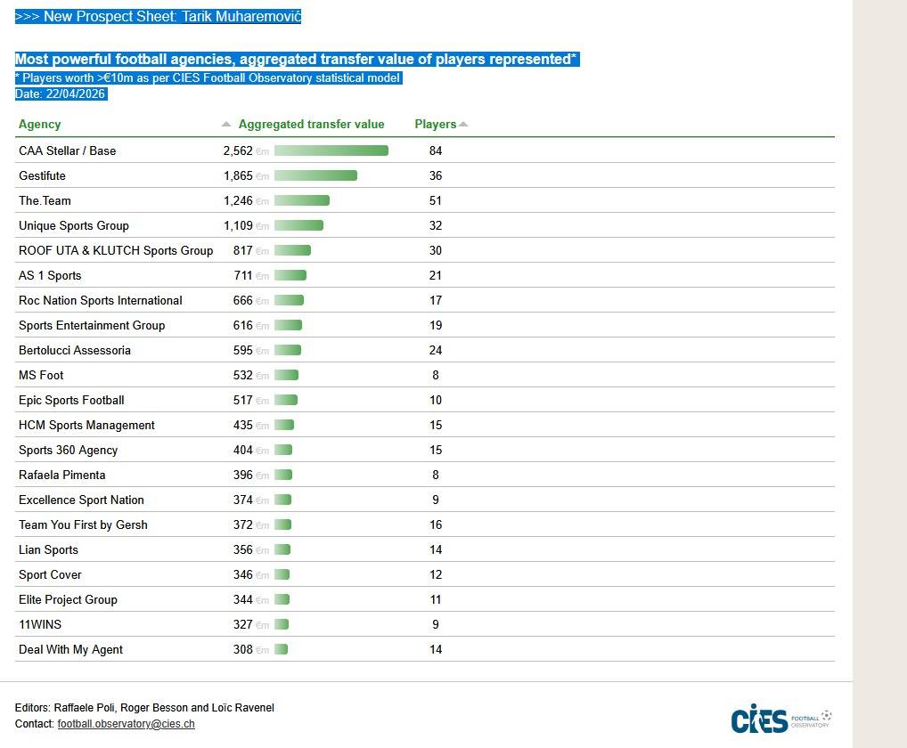Click the Roc Nation Sports International entry
The image size is (907, 748).
(101, 301)
